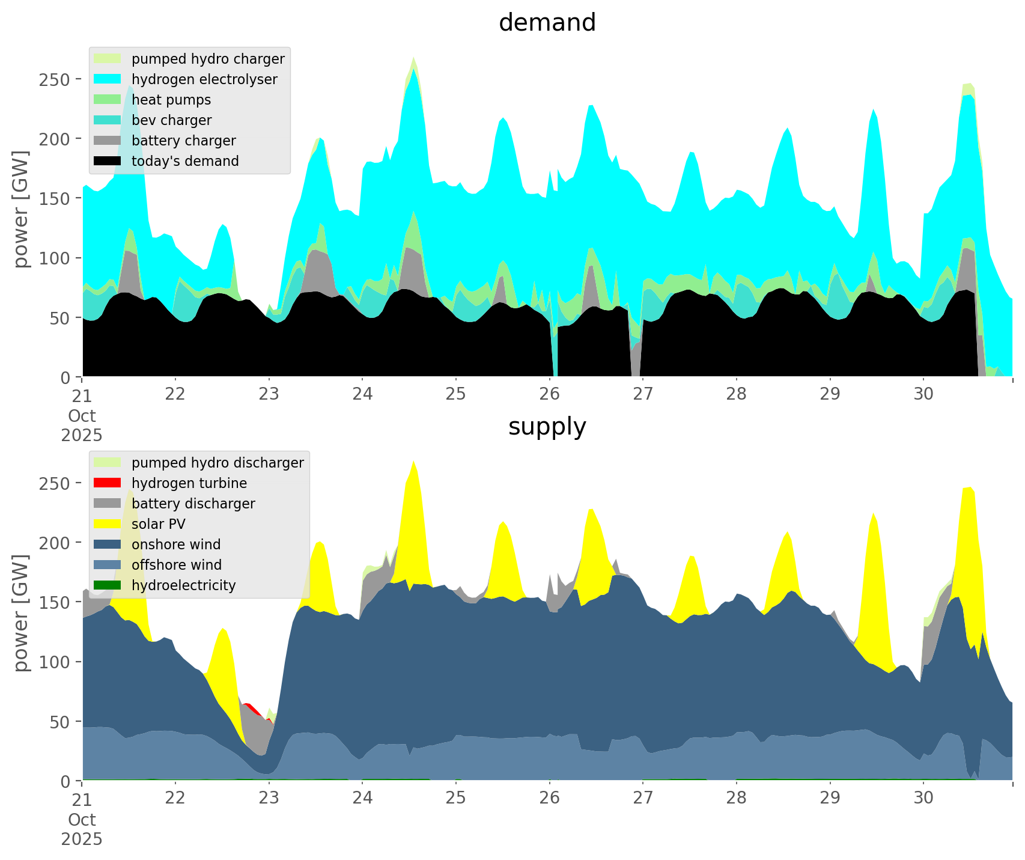1025x860 pixels.
Task: Select the battery discharger legend label
Action: pos(193,504)
